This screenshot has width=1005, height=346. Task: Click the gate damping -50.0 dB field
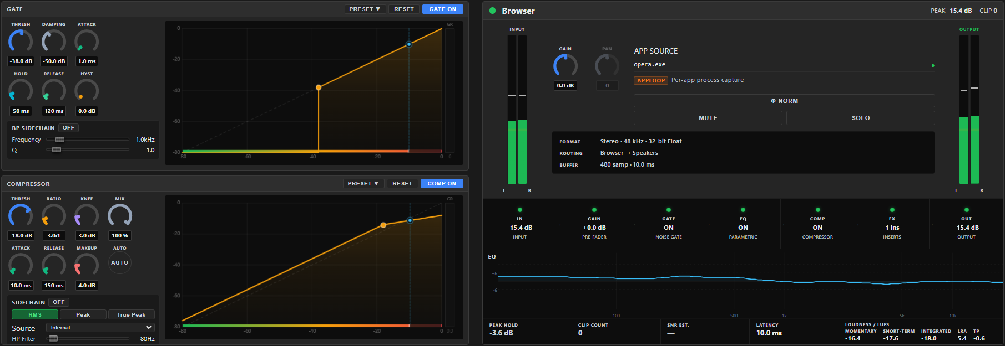(54, 61)
